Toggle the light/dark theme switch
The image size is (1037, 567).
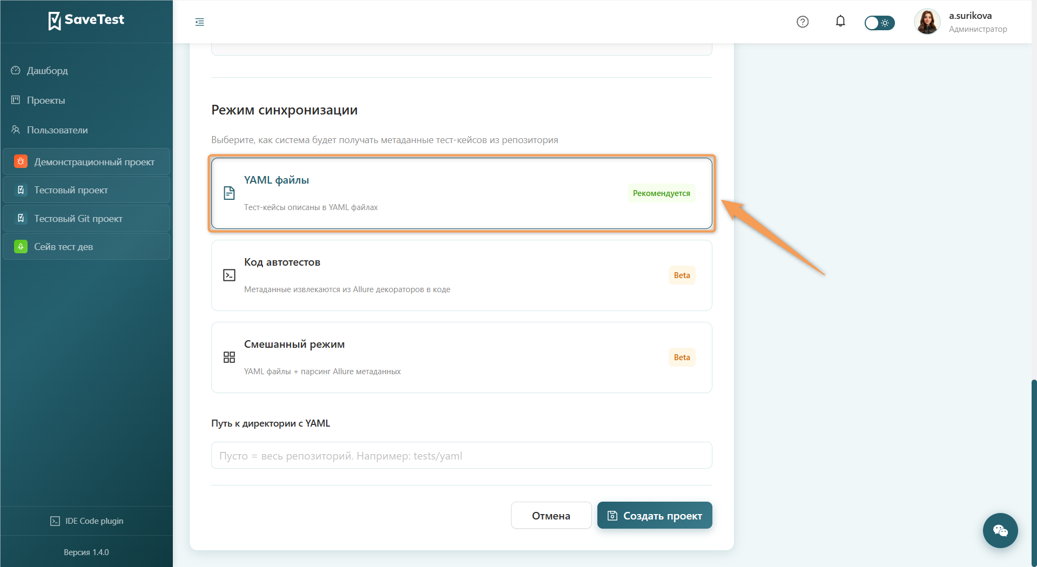click(x=879, y=23)
